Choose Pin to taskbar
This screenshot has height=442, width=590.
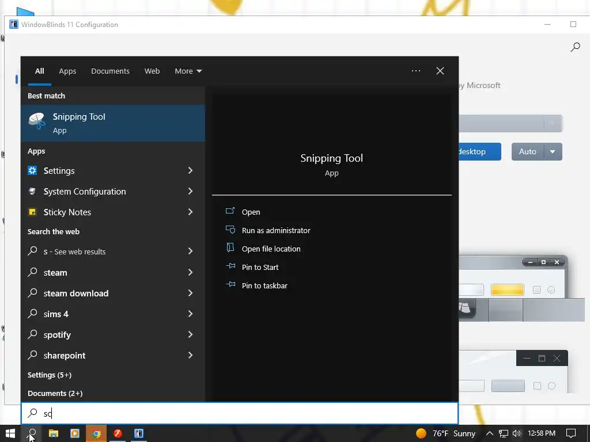pos(264,285)
